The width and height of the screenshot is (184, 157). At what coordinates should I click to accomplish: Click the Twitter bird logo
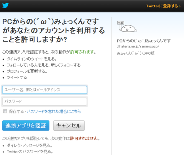coord(5,5)
